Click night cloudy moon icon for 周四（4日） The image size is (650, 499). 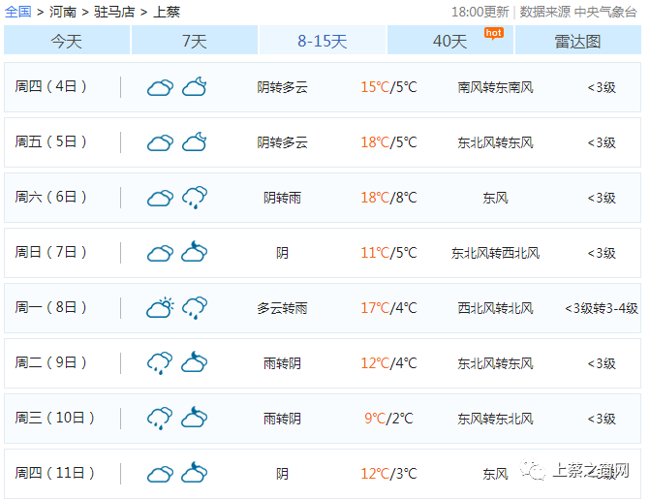pos(195,86)
